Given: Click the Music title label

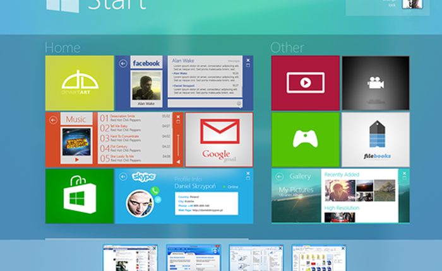Looking at the screenshot, I should (x=76, y=119).
